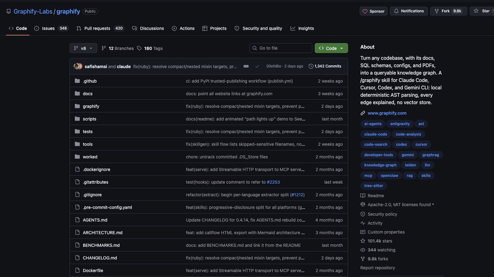Click the tools folder icon
The image size is (494, 277).
pyautogui.click(x=77, y=144)
